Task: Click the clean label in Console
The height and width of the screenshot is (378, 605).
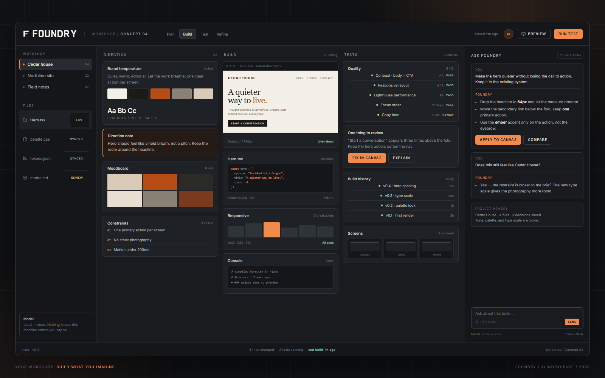Action: (x=330, y=260)
